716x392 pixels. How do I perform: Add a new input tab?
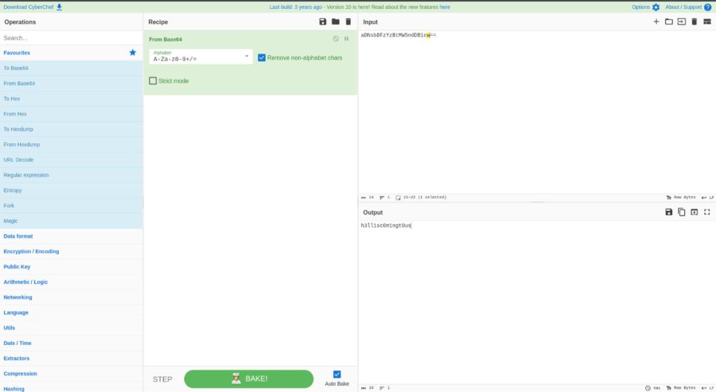coord(656,21)
